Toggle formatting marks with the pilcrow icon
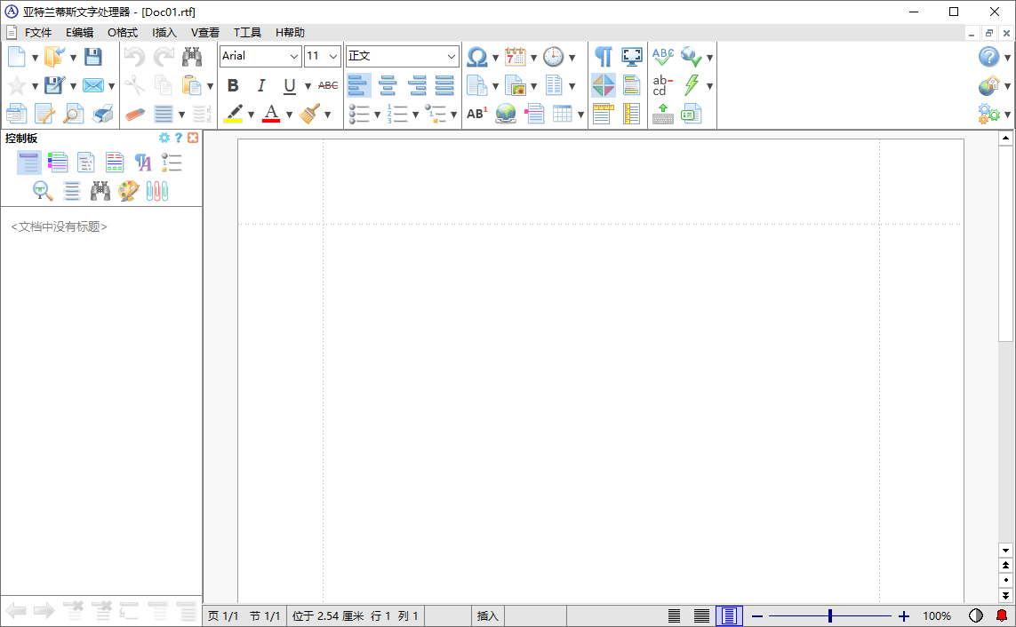This screenshot has height=627, width=1016. (x=603, y=56)
